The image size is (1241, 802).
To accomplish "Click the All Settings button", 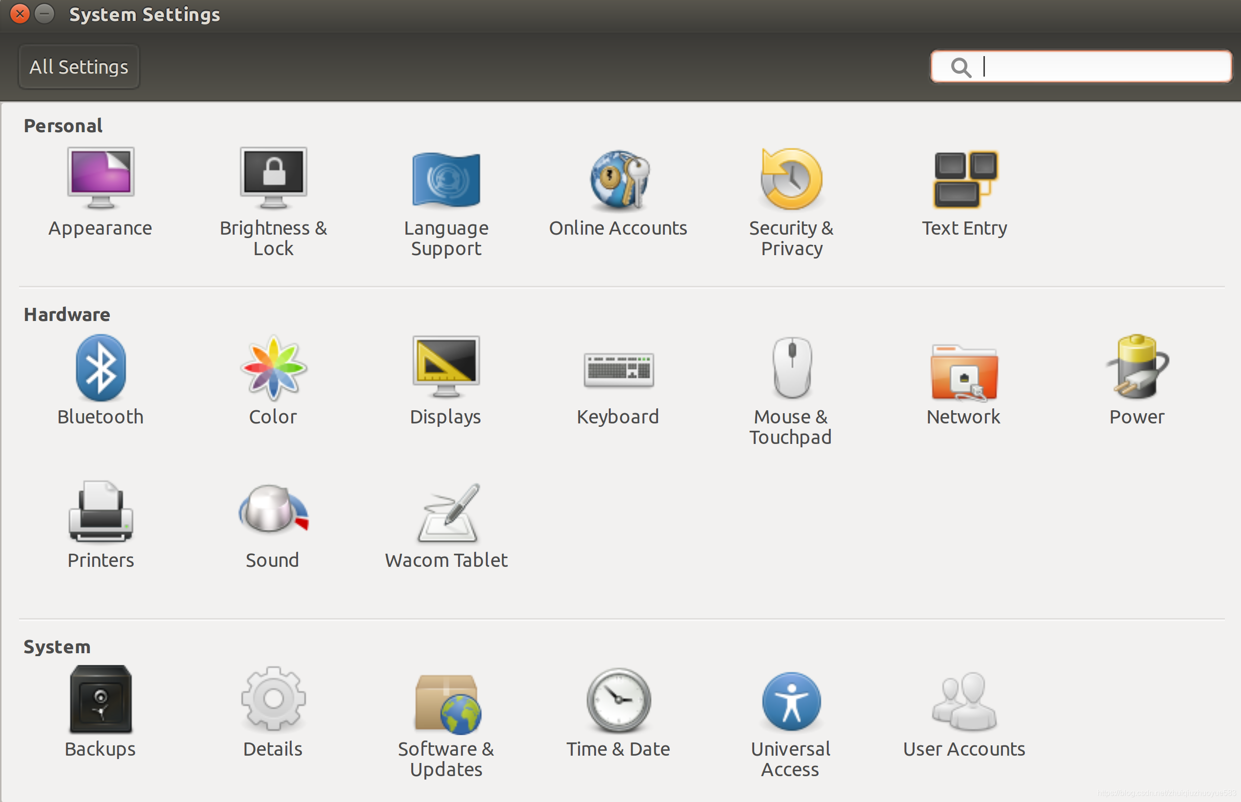I will tap(79, 67).
